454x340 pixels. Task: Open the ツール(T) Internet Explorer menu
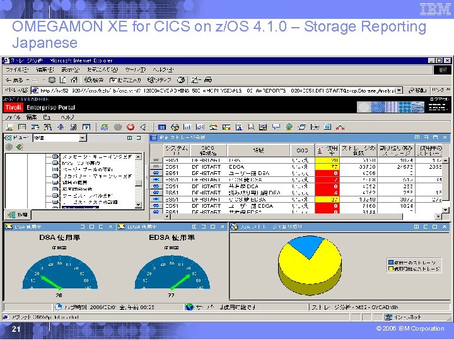135,70
